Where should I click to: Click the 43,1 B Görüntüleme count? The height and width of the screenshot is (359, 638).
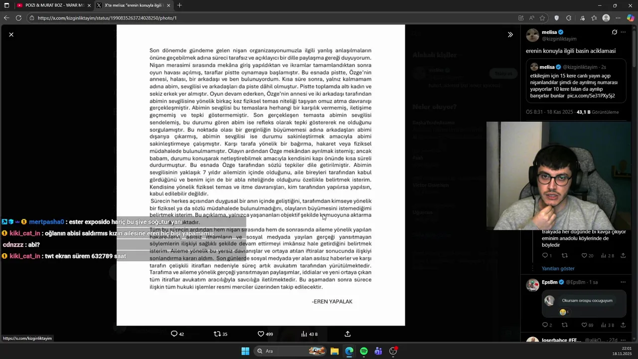tap(597, 112)
